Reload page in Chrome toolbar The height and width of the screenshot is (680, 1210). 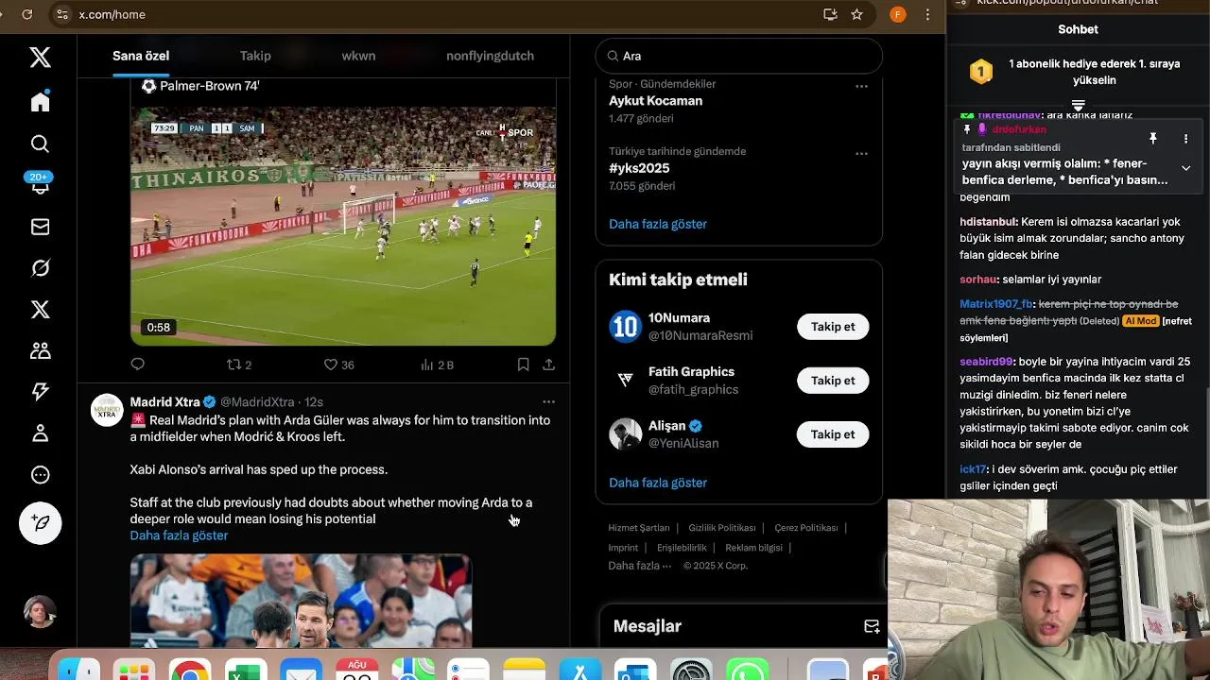pos(26,14)
